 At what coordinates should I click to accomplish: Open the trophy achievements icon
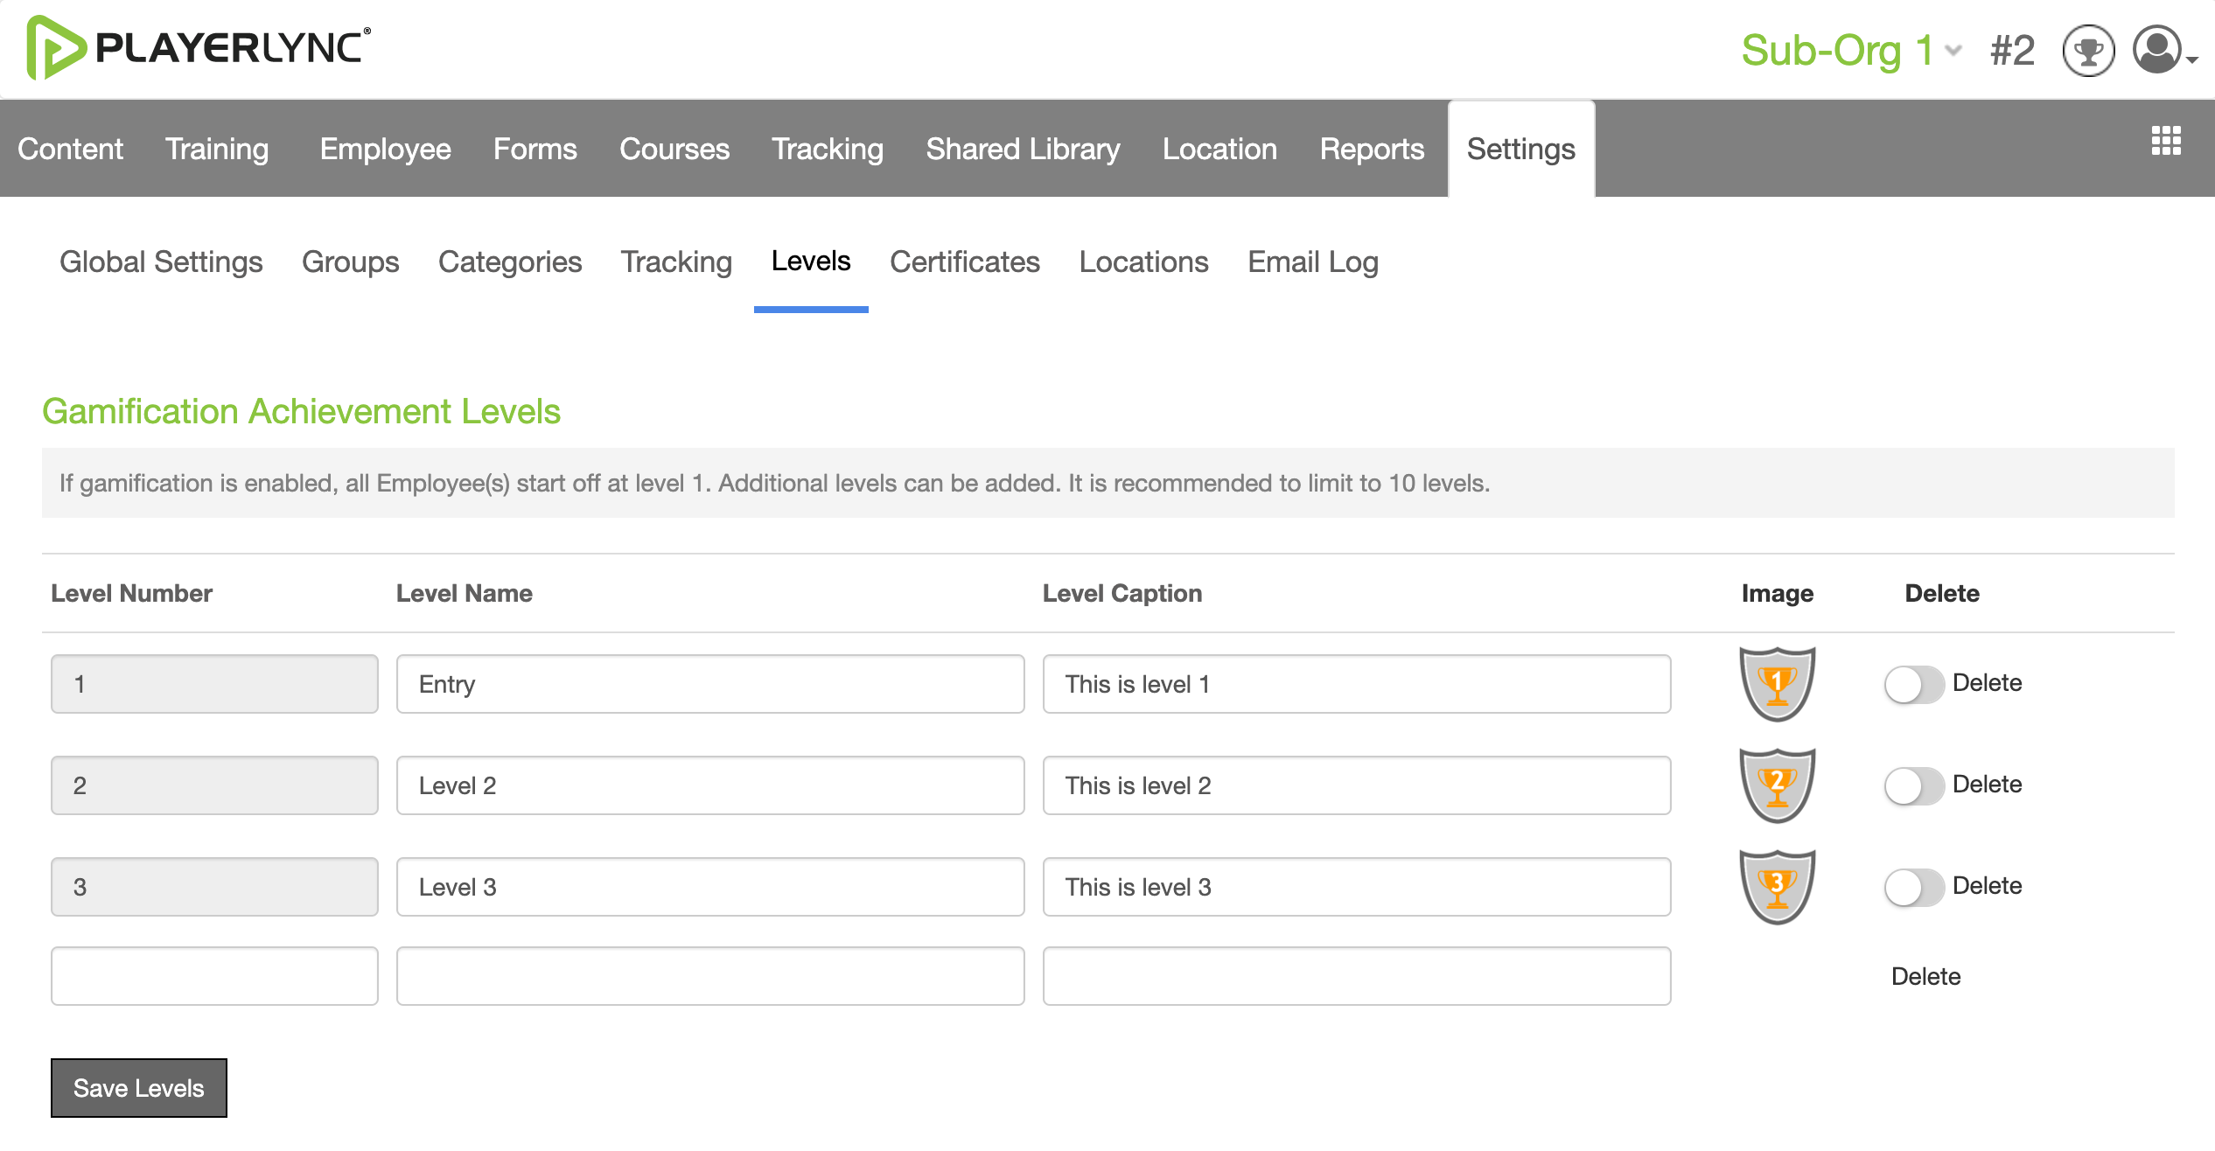coord(2088,51)
